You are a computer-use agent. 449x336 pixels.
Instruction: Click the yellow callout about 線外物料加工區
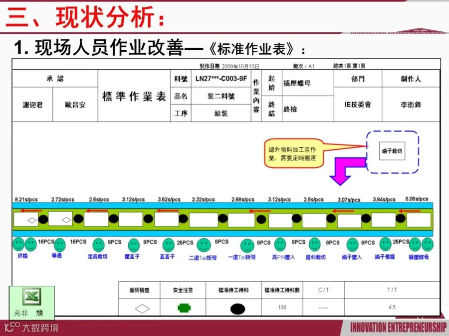[x=293, y=153]
